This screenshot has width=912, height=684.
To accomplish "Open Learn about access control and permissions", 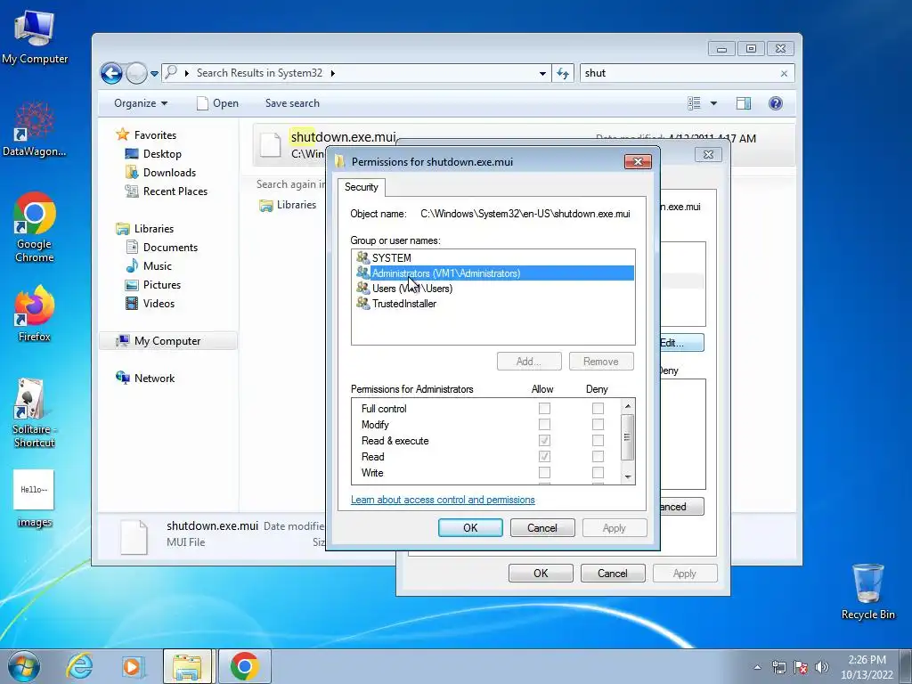I will pyautogui.click(x=443, y=500).
